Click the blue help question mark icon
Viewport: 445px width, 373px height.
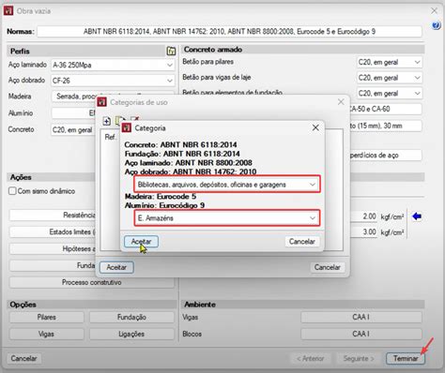pyautogui.click(x=436, y=25)
